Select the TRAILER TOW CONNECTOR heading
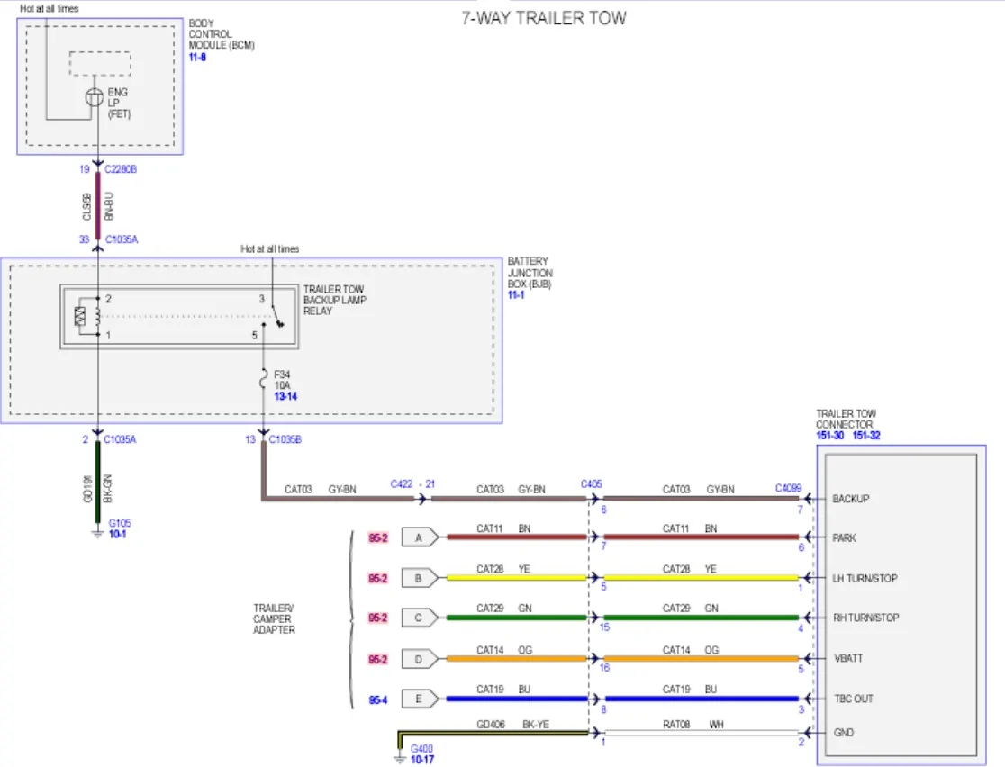 [846, 420]
